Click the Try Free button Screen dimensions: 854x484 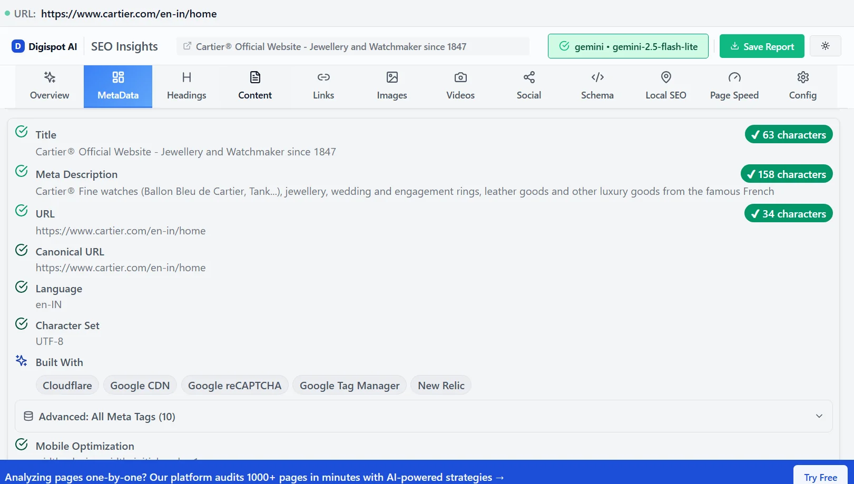click(x=820, y=477)
